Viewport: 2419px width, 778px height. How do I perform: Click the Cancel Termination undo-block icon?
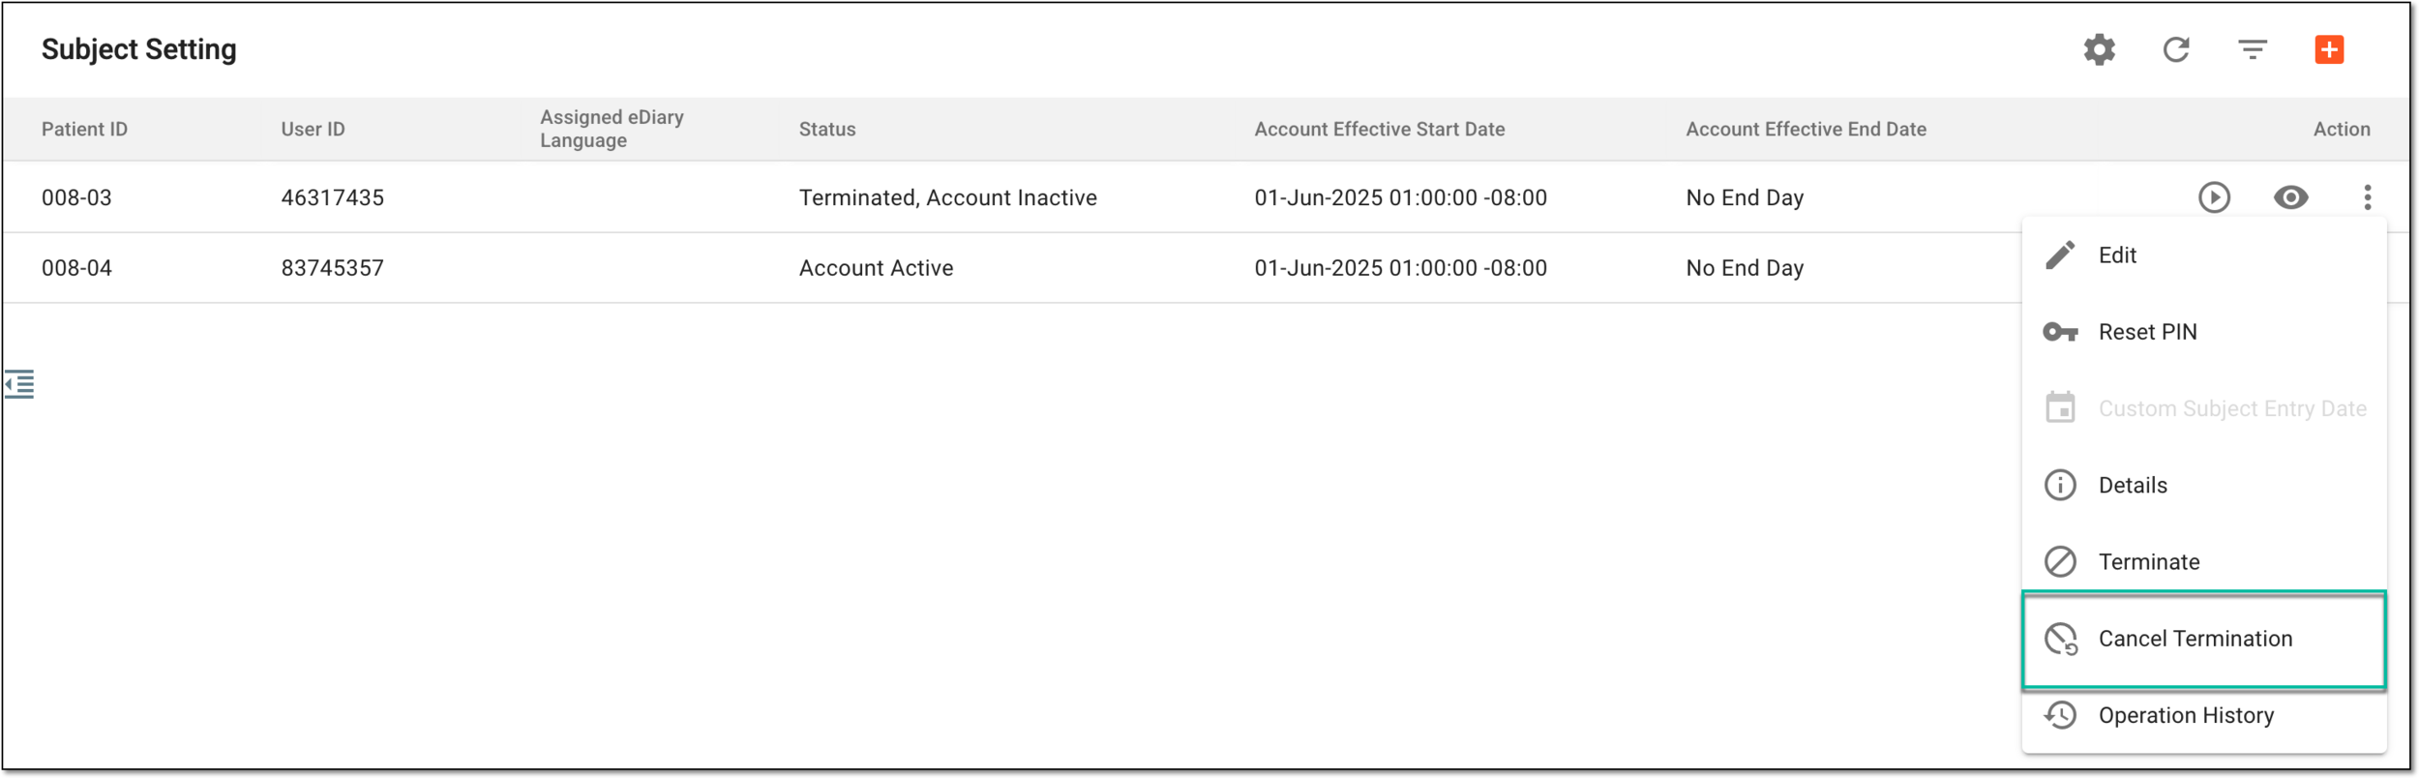point(2060,640)
